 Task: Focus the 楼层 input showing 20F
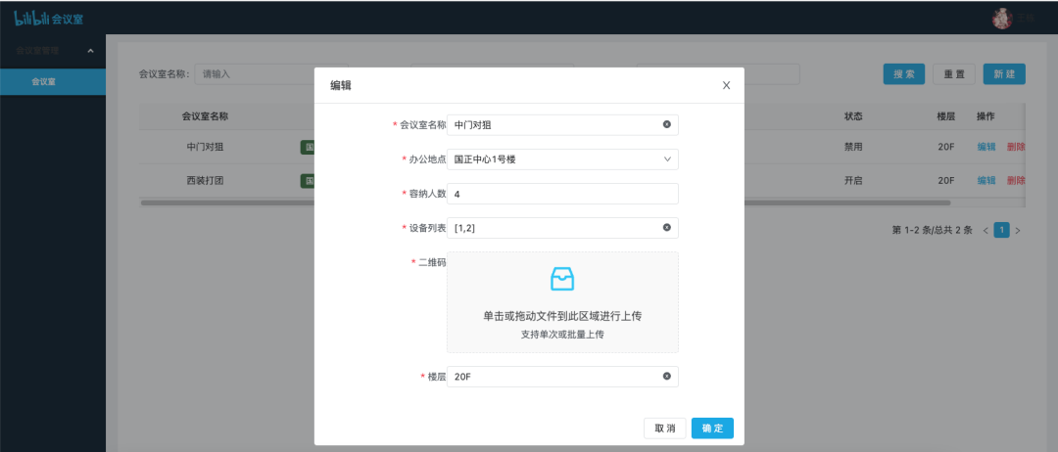pos(562,377)
